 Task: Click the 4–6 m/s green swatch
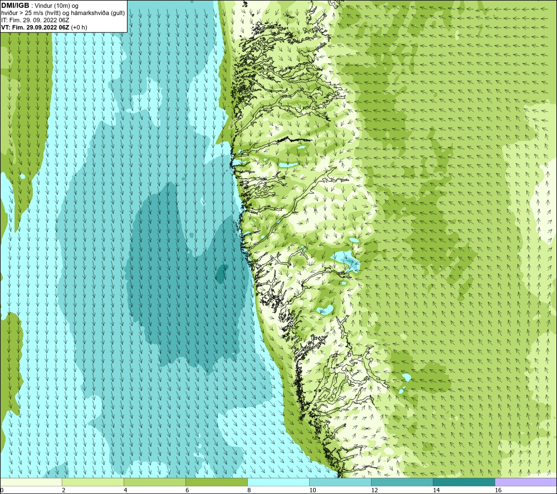154,482
